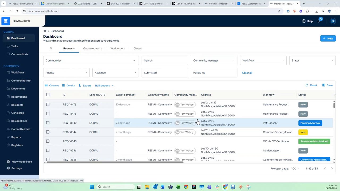
Task: Reset the table layout
Action: (311, 85)
